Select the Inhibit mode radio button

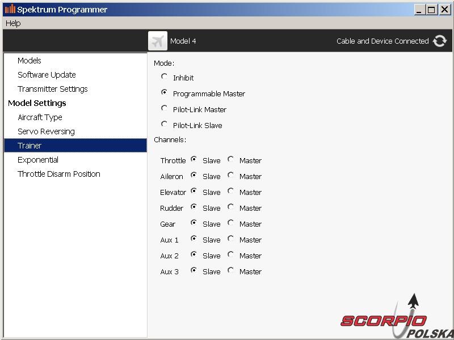pyautogui.click(x=164, y=76)
